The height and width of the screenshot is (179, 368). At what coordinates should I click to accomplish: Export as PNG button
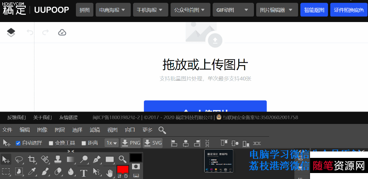coord(131,143)
